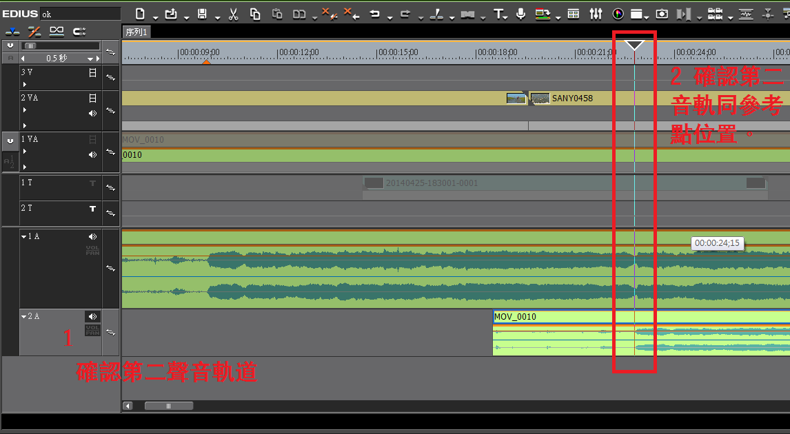Select the 序列1 sequence tab
This screenshot has width=790, height=434.
pos(136,32)
